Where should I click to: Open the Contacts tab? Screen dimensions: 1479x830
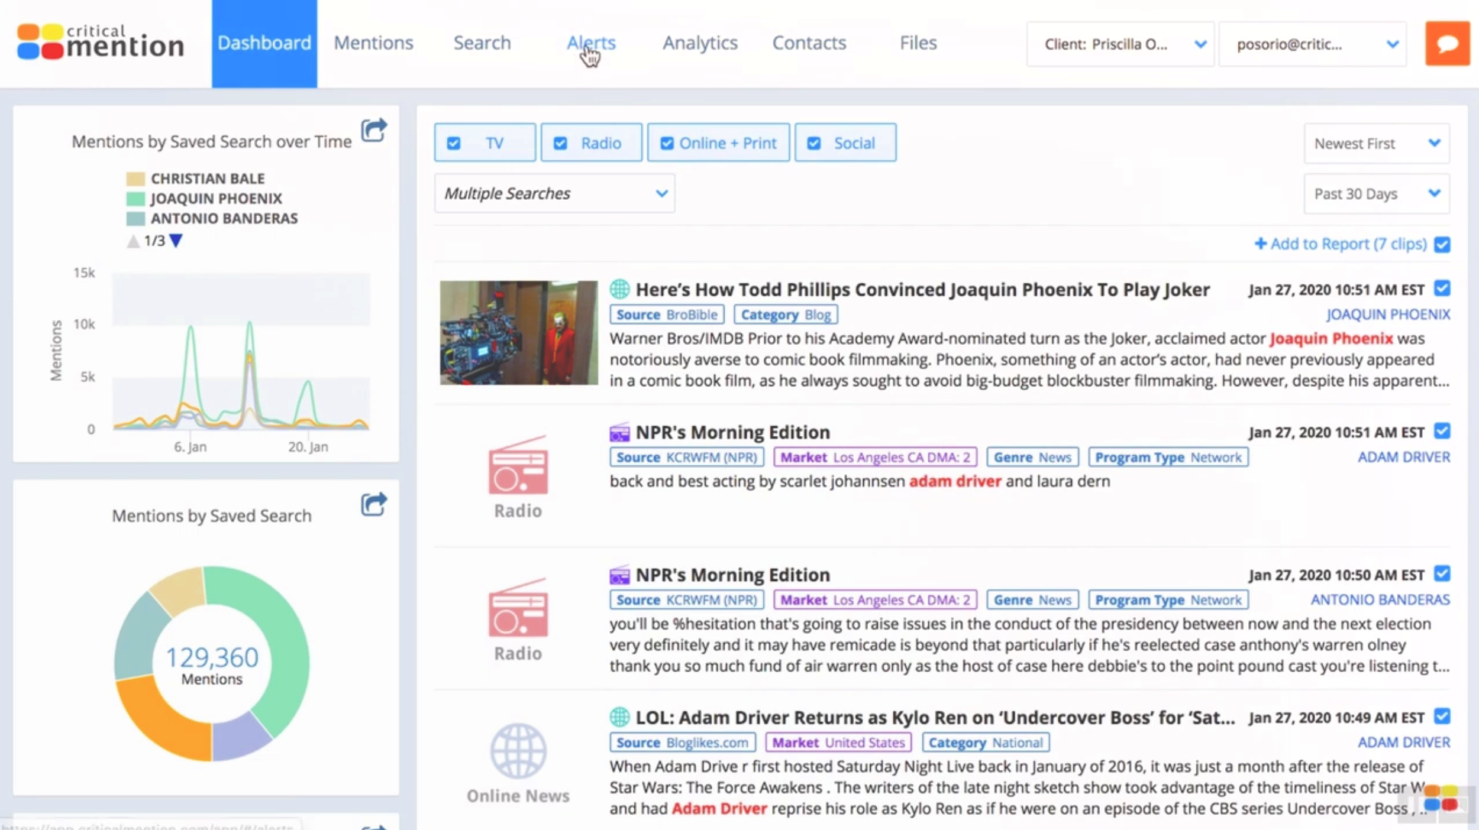coord(809,43)
